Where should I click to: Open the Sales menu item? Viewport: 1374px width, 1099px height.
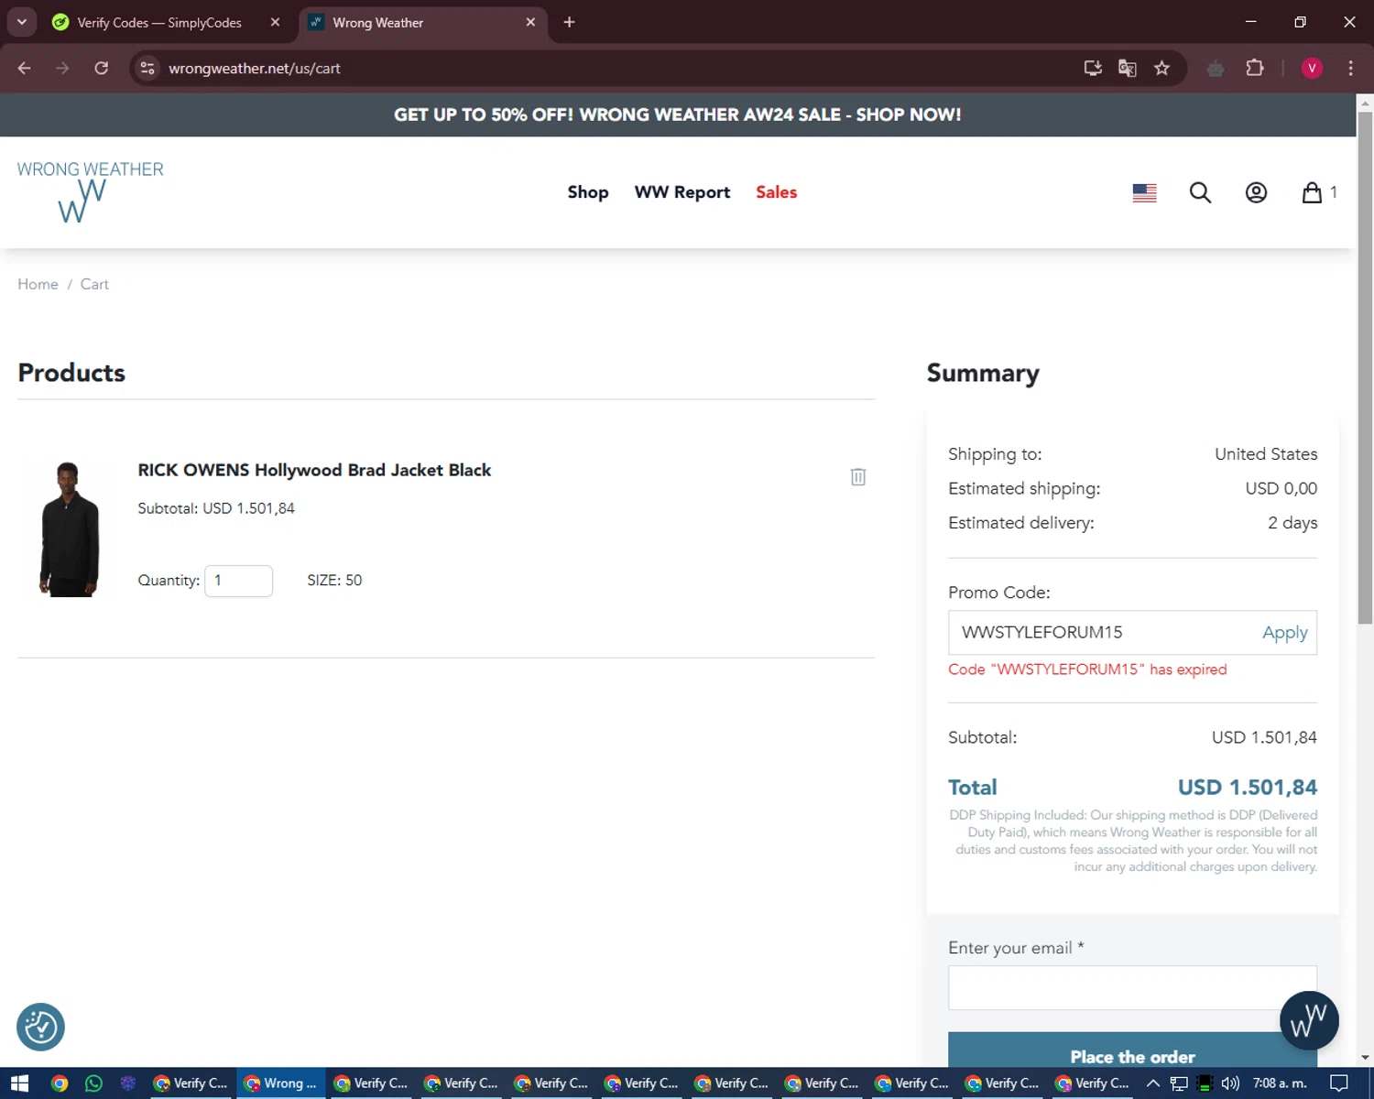776,192
